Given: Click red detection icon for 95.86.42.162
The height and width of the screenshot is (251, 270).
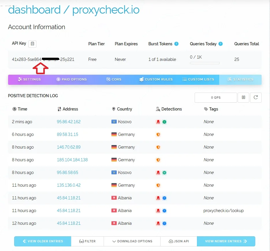Looking at the screenshot, I should (x=158, y=122).
